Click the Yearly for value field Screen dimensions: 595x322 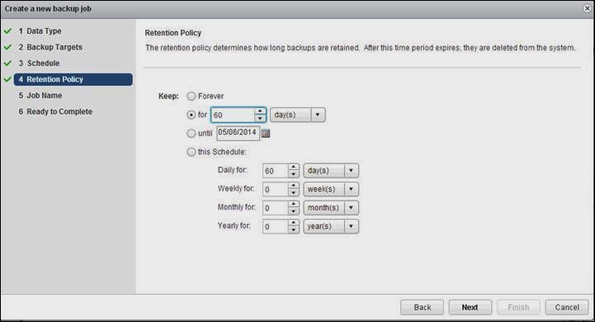(x=276, y=227)
